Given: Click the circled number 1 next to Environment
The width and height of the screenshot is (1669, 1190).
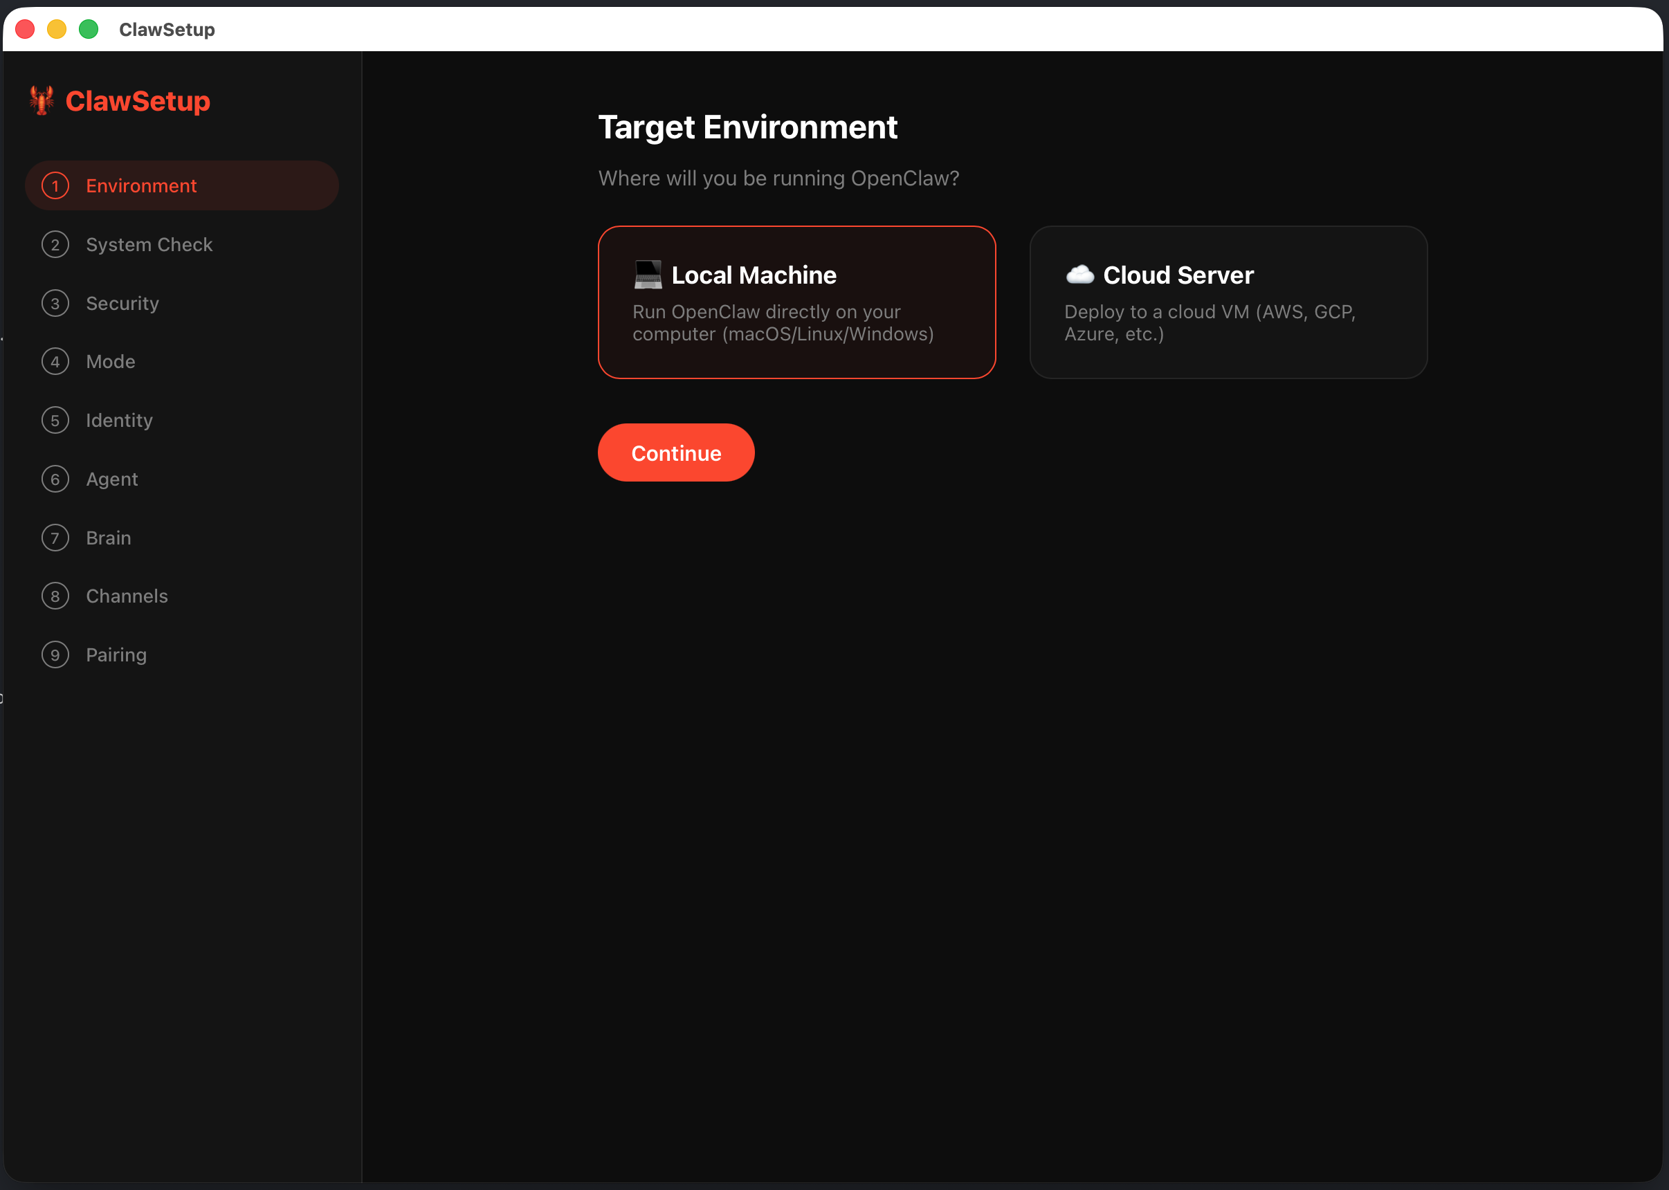Looking at the screenshot, I should point(55,185).
